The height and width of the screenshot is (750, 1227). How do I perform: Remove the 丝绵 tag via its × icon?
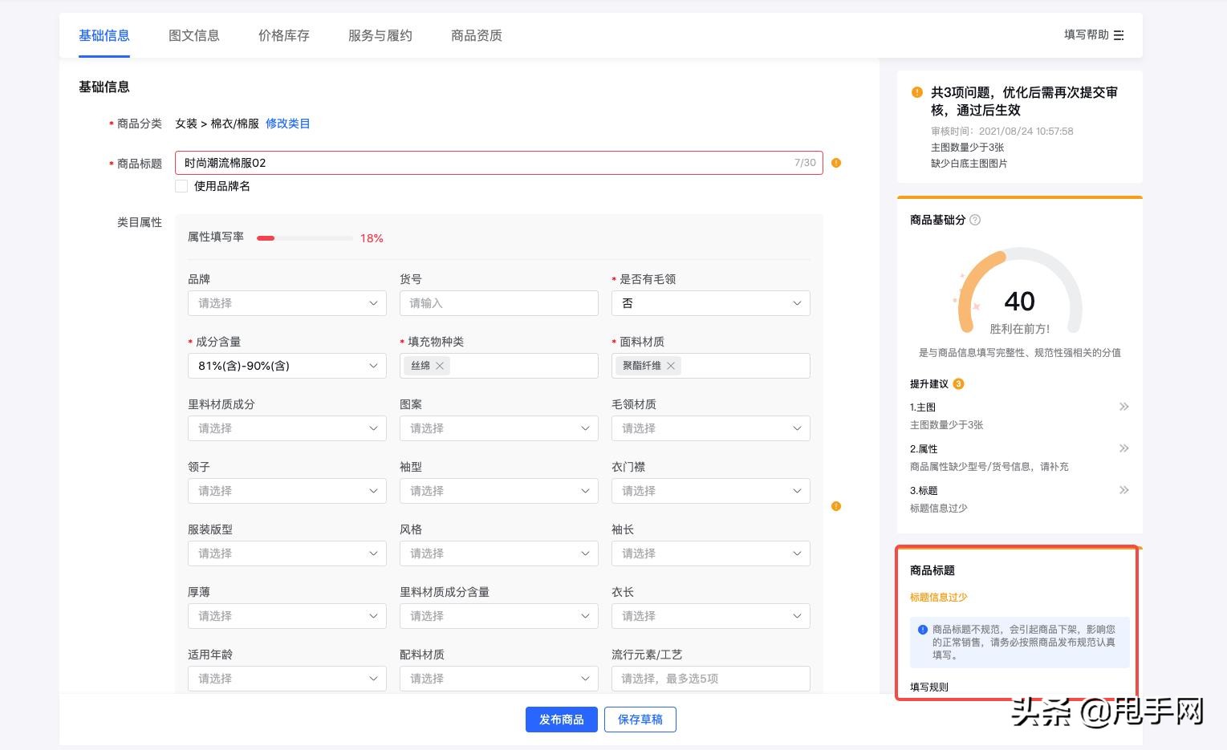click(440, 366)
